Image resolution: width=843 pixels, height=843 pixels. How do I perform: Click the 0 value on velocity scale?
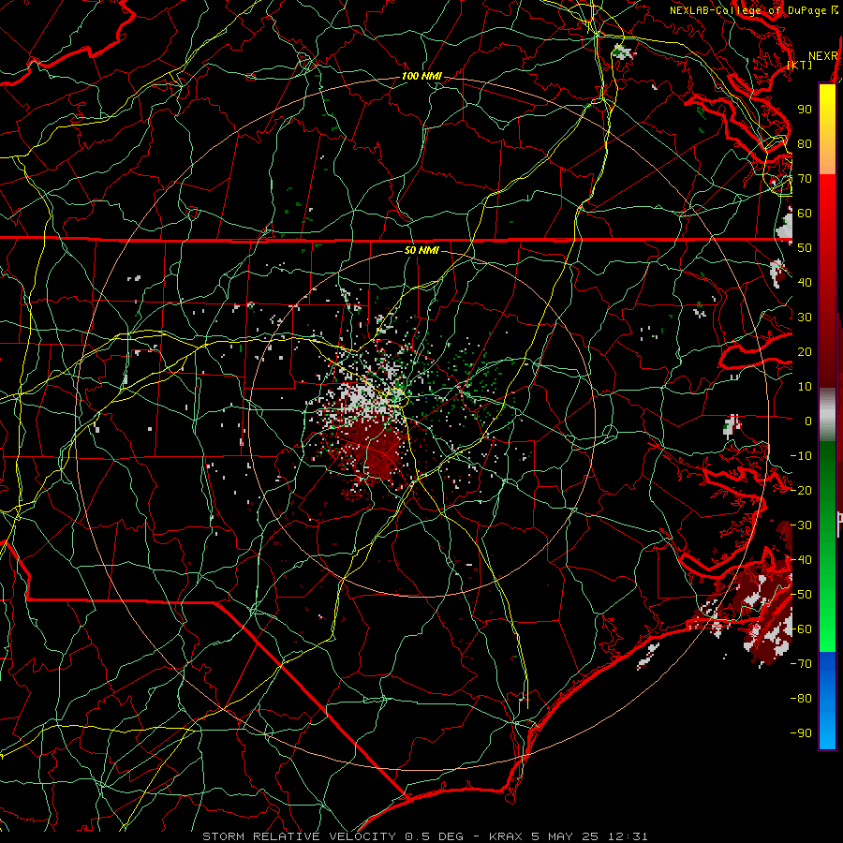coord(808,421)
